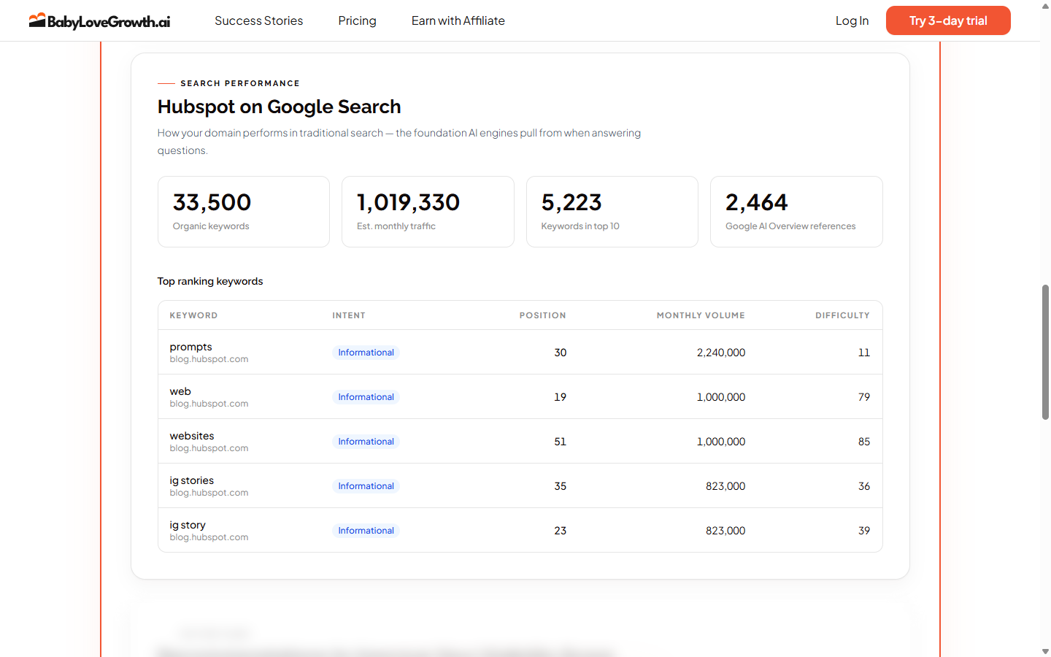Select the 1,019,330 Est. monthly traffic card
Image resolution: width=1051 pixels, height=657 pixels.
pos(428,212)
